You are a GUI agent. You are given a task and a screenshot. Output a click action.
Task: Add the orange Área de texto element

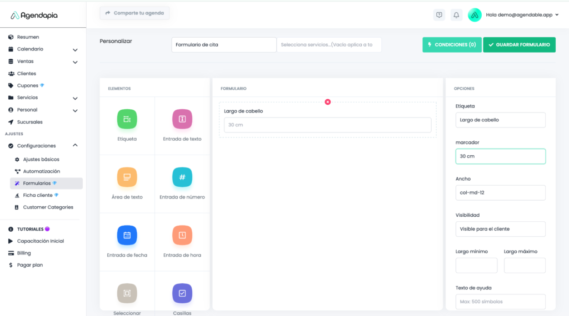tap(127, 177)
